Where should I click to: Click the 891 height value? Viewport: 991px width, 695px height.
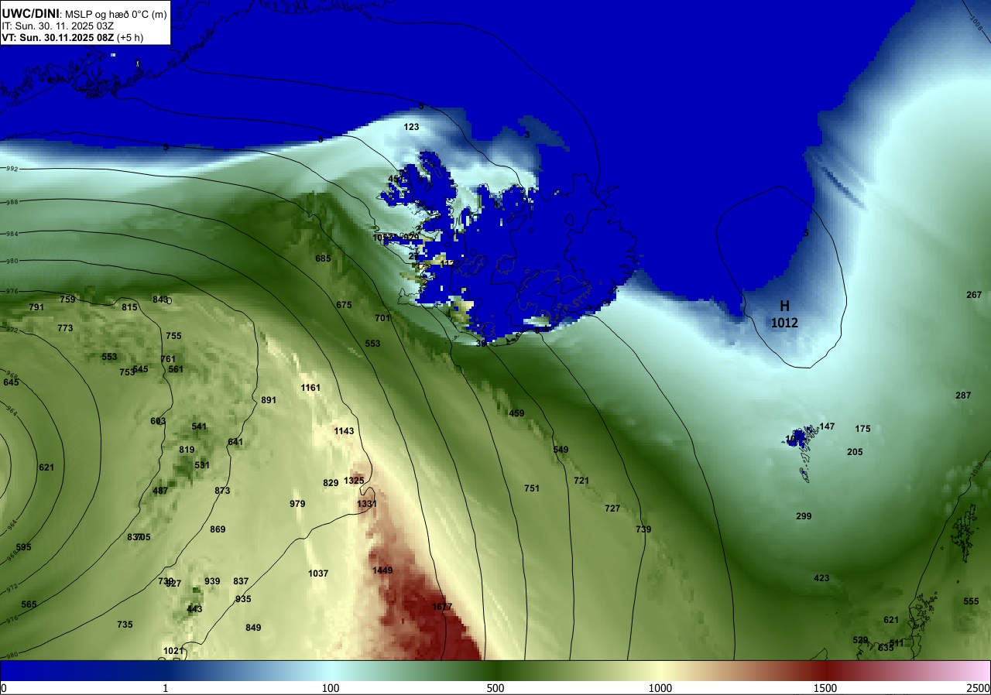pyautogui.click(x=269, y=400)
